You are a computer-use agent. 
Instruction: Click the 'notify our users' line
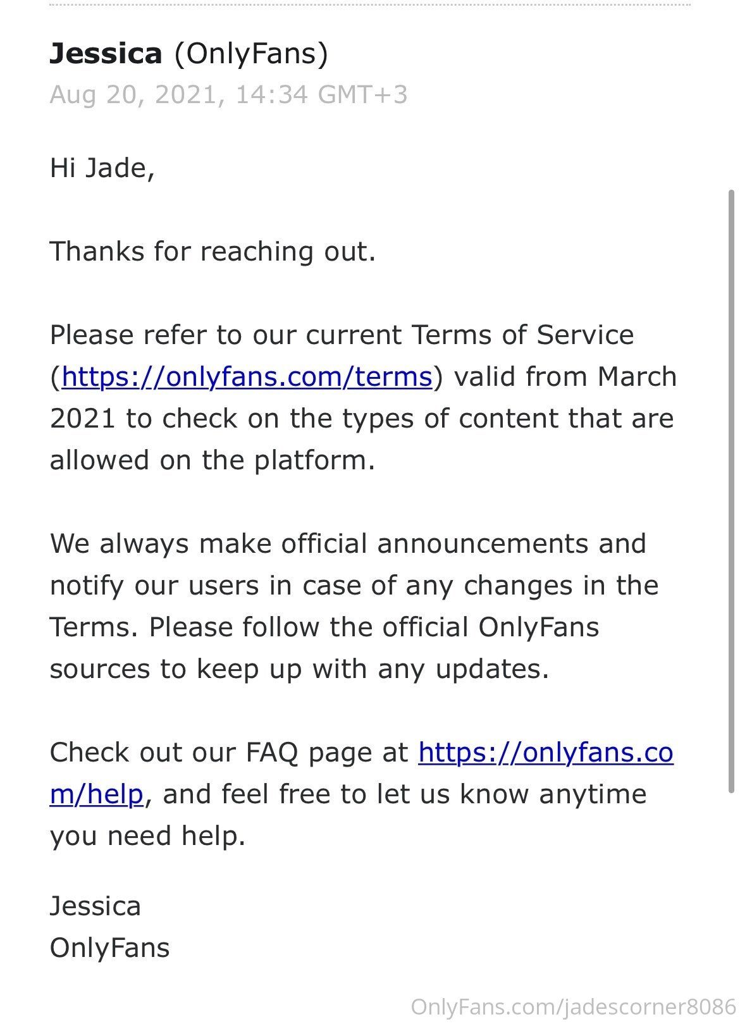pyautogui.click(x=354, y=586)
